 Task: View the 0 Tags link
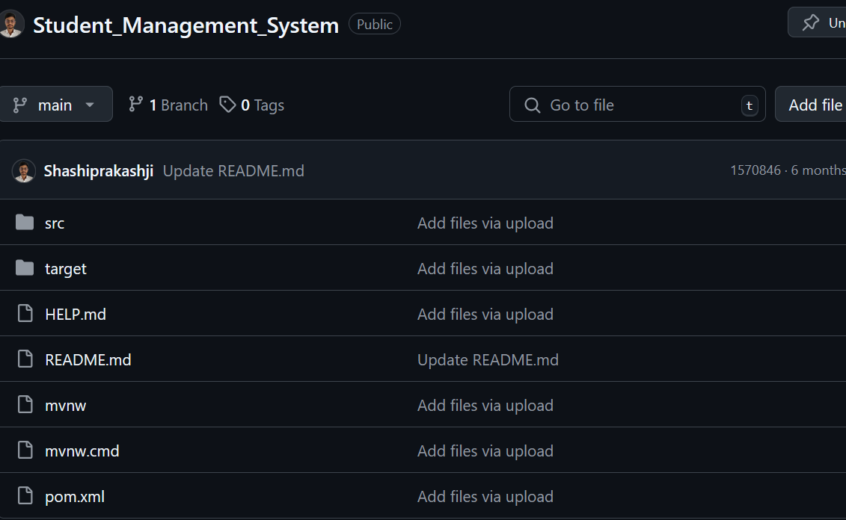(x=252, y=105)
